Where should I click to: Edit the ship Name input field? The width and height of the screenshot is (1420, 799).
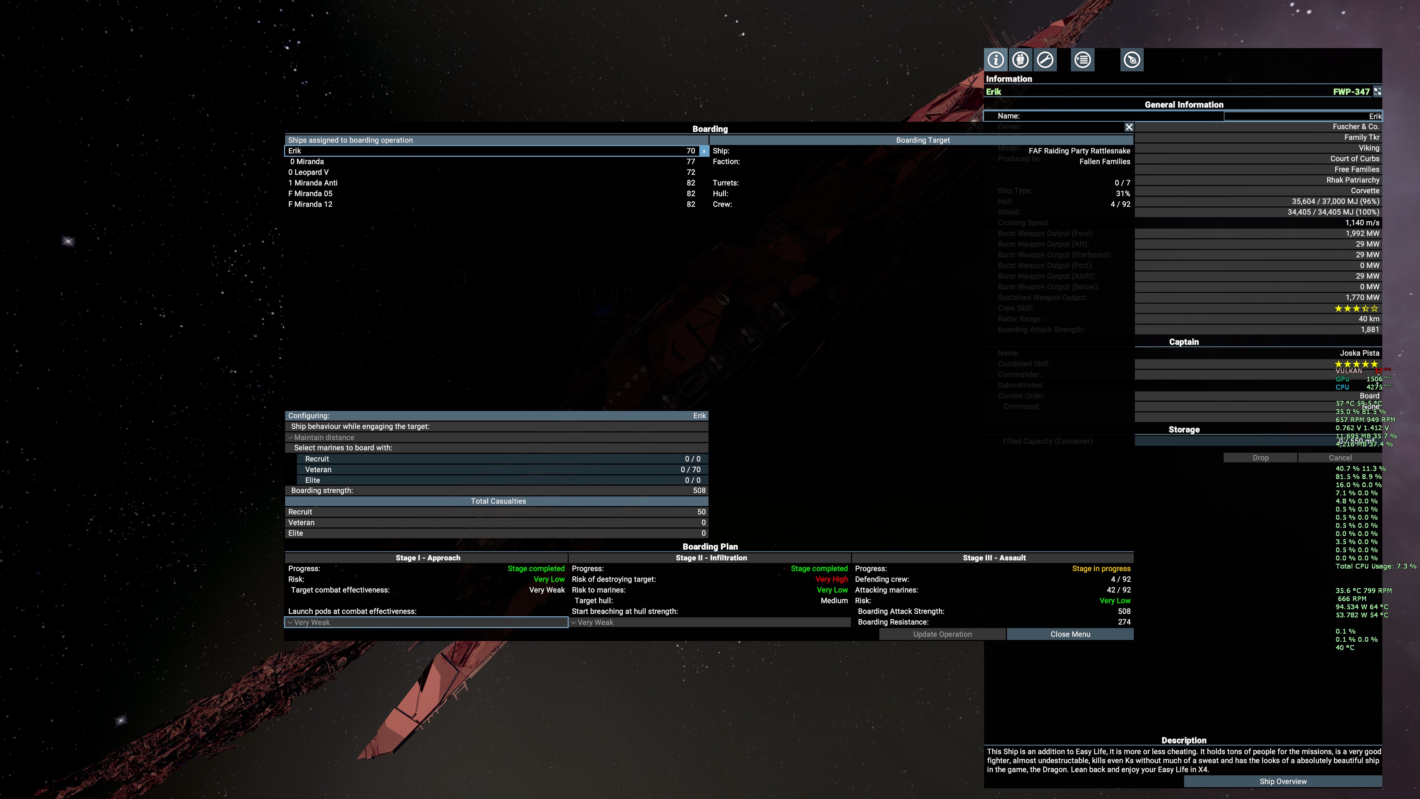tap(1302, 117)
